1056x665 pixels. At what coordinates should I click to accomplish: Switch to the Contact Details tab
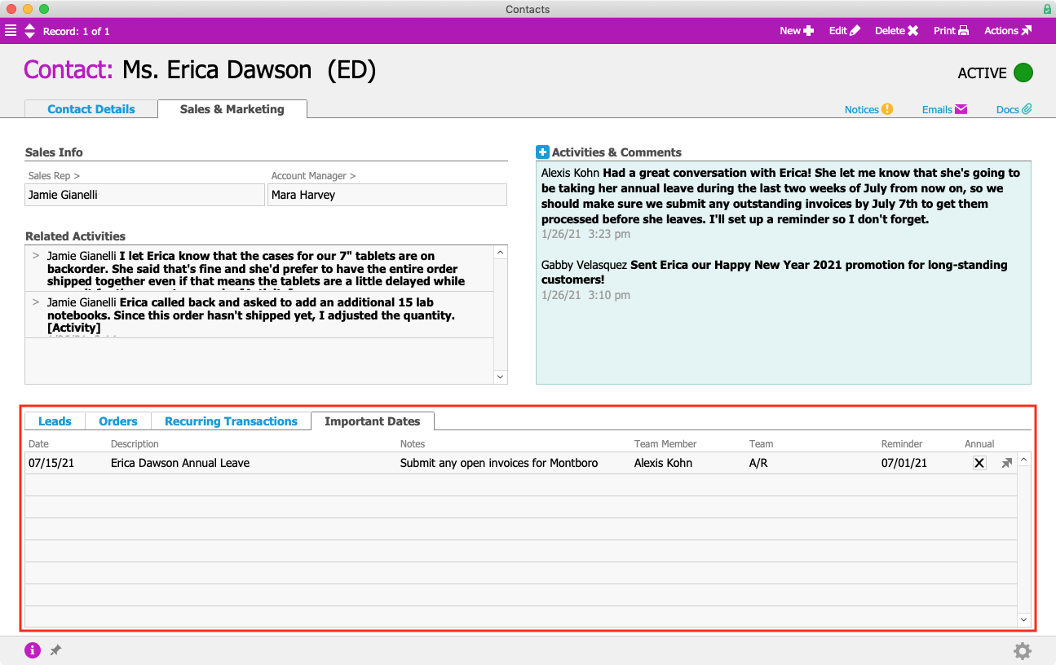tap(91, 109)
